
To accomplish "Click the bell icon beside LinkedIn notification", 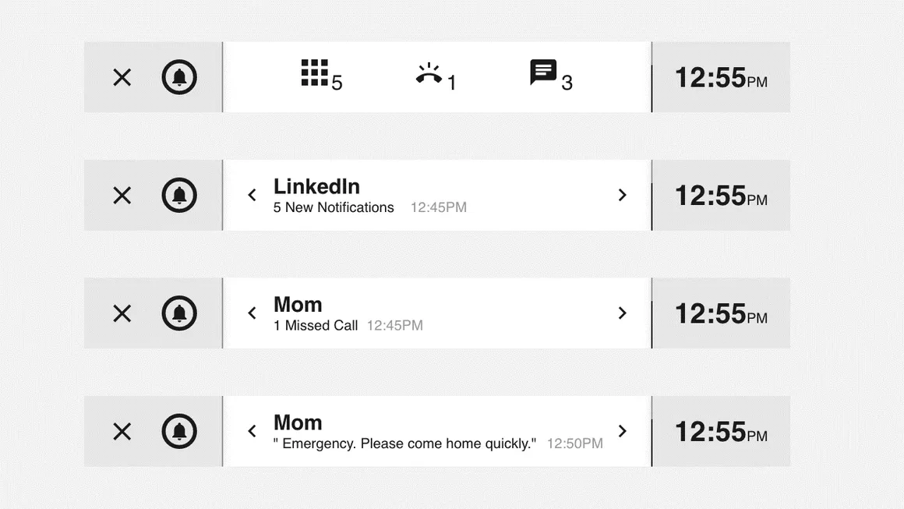I will click(x=179, y=195).
